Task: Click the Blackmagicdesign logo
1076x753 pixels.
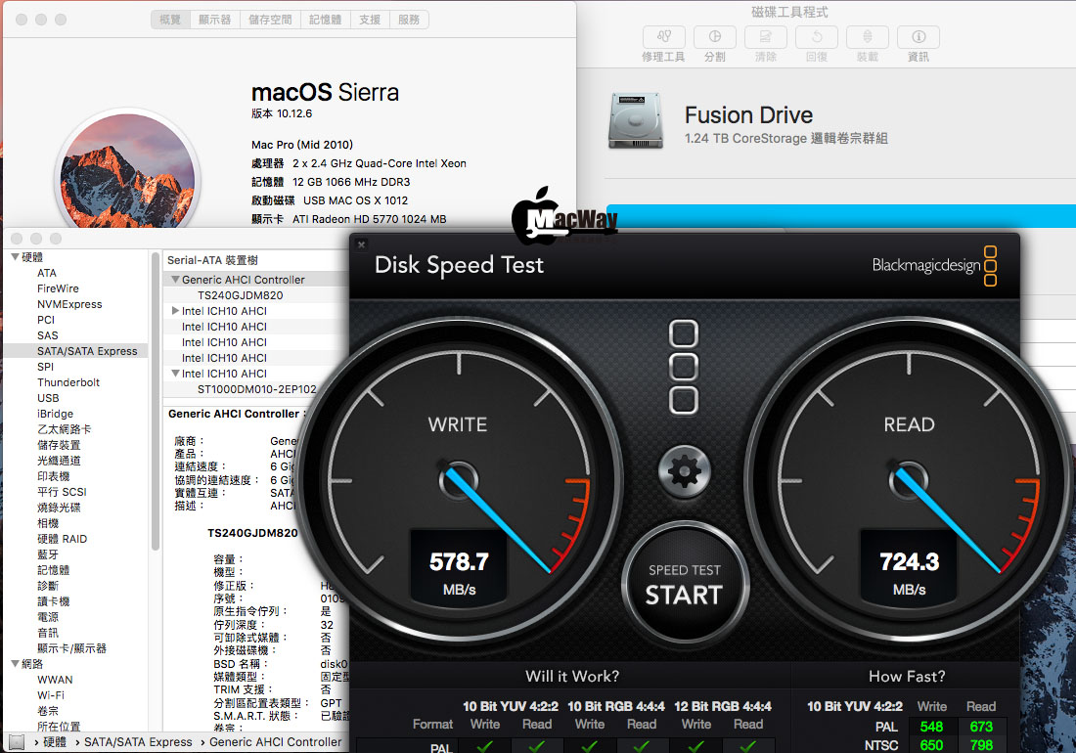Action: (934, 265)
